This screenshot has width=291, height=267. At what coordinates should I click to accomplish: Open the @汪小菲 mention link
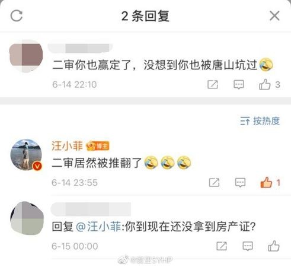tap(98, 227)
